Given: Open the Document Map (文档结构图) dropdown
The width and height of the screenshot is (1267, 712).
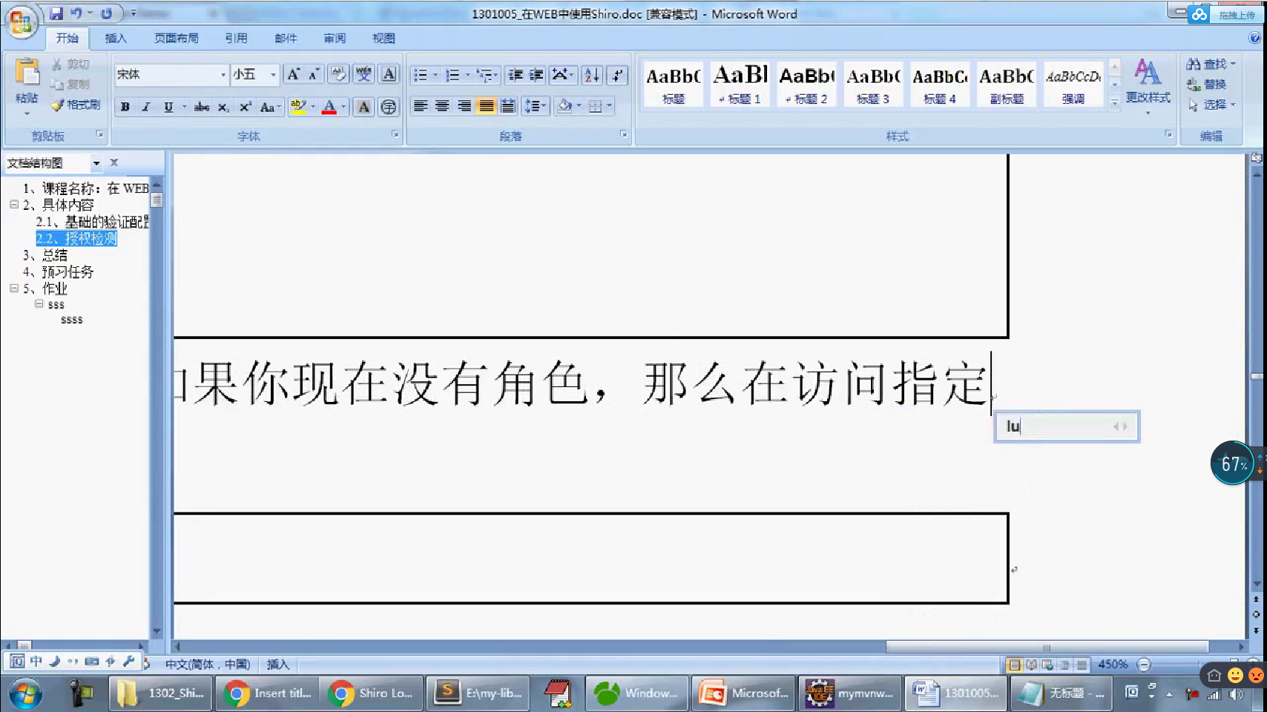Looking at the screenshot, I should (96, 163).
